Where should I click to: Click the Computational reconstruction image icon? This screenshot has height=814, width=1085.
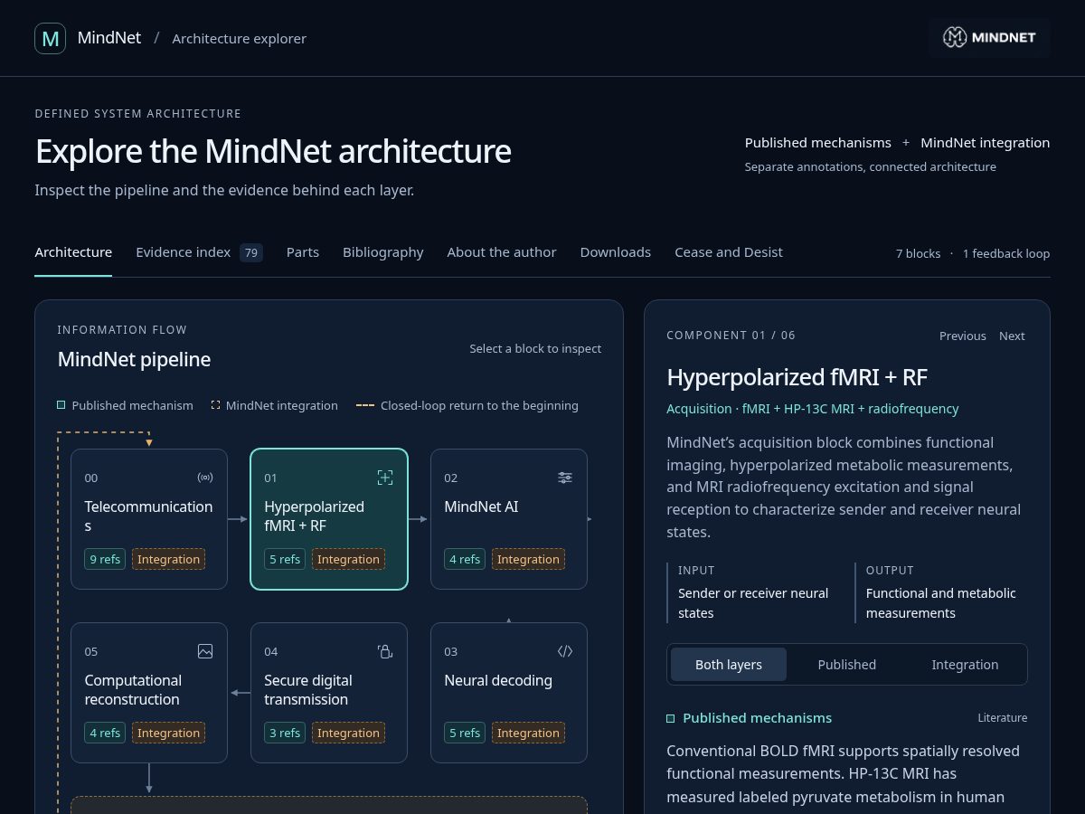205,651
